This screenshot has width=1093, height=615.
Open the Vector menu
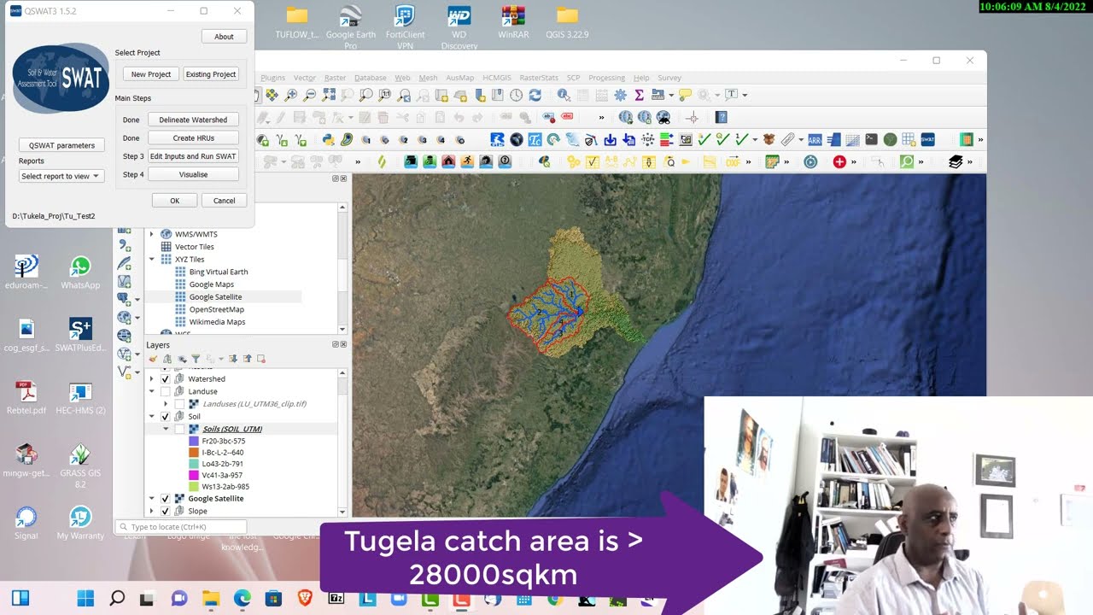(x=305, y=78)
